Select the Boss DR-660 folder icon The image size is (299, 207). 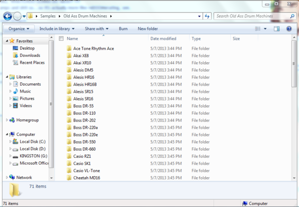click(69, 149)
